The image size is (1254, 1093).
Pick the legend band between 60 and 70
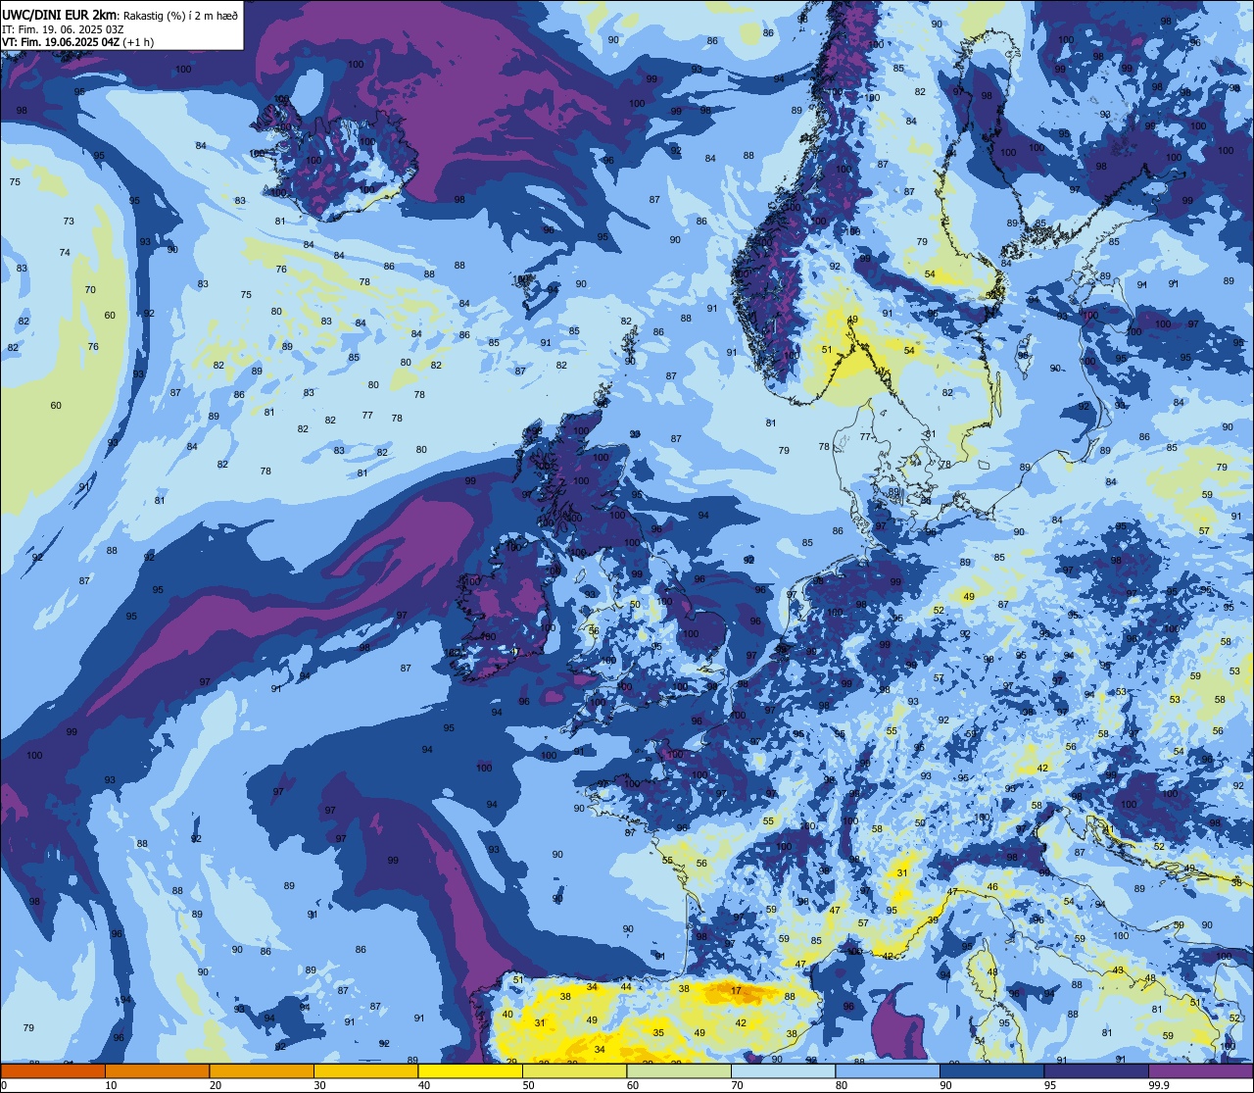(x=679, y=1070)
